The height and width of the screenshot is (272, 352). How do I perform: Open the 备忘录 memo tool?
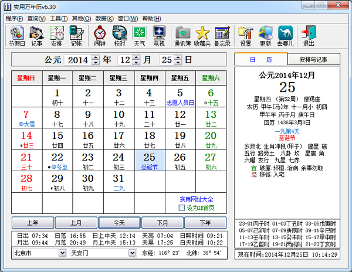tap(222, 36)
